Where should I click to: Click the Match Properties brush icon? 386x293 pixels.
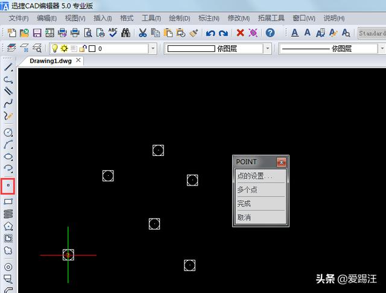click(x=194, y=33)
